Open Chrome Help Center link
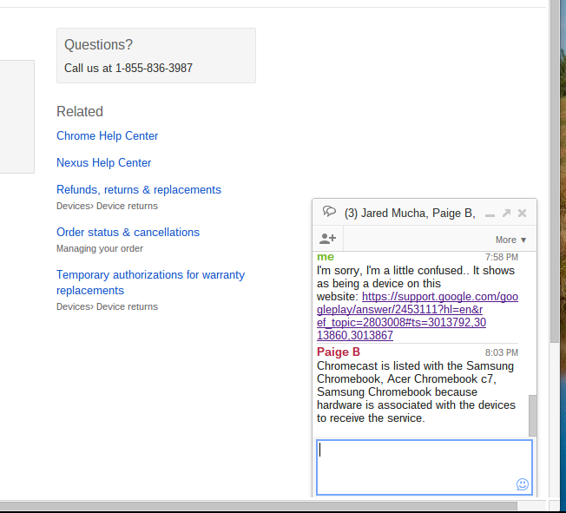The height and width of the screenshot is (513, 566). point(107,136)
